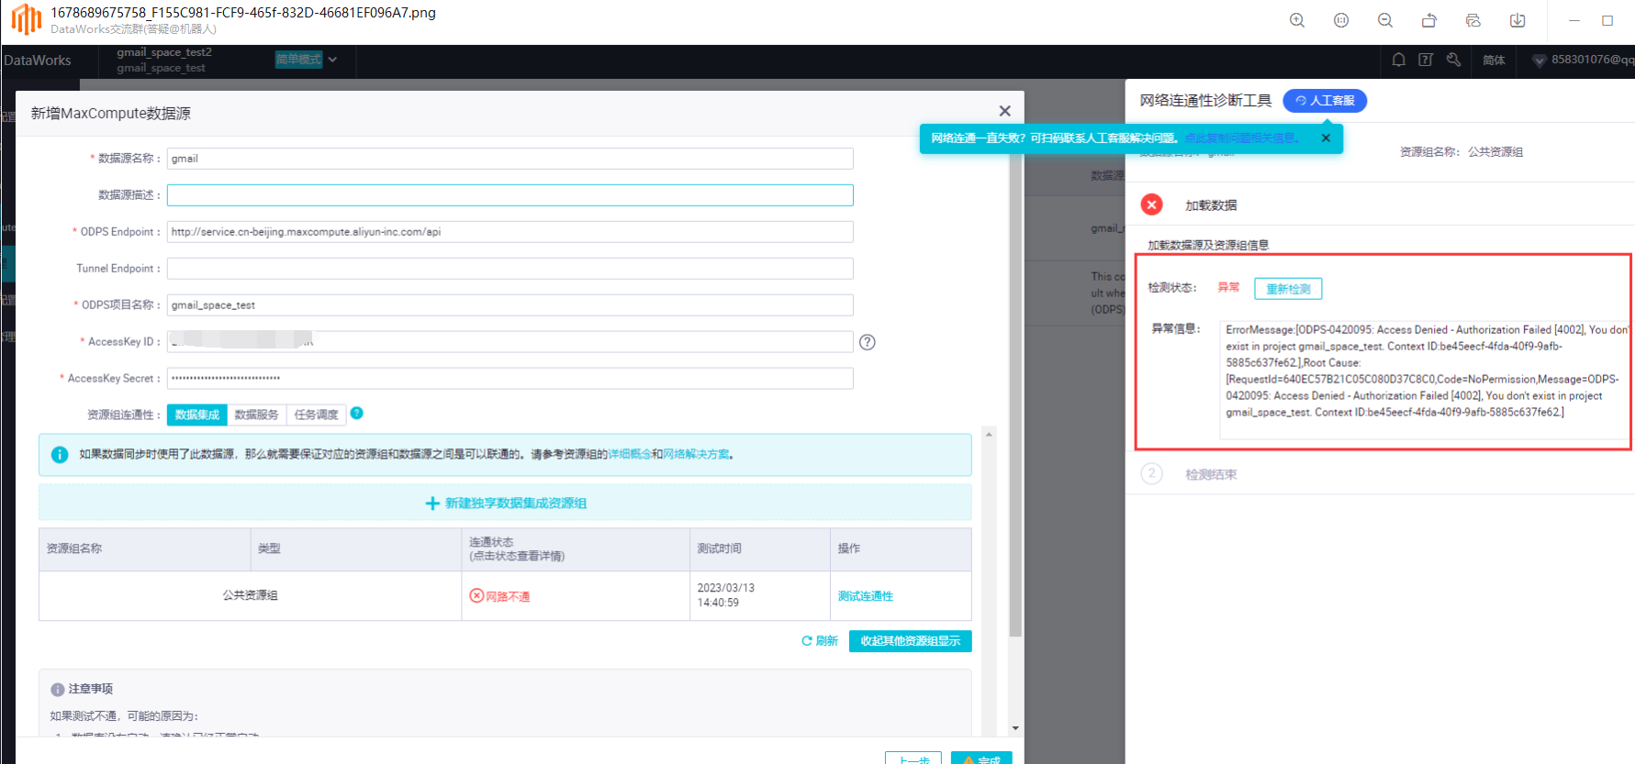
Task: Click the red error icon beside 加载数据
Action: point(1152,205)
